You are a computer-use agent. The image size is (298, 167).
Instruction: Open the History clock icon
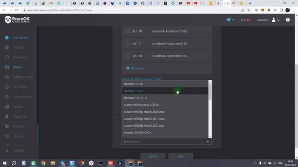click(7, 136)
